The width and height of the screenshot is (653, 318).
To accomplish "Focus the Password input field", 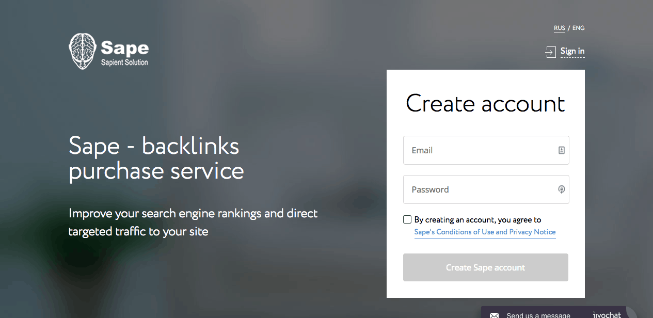I will click(486, 189).
